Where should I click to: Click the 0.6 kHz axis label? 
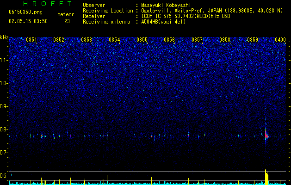pos(4,176)
